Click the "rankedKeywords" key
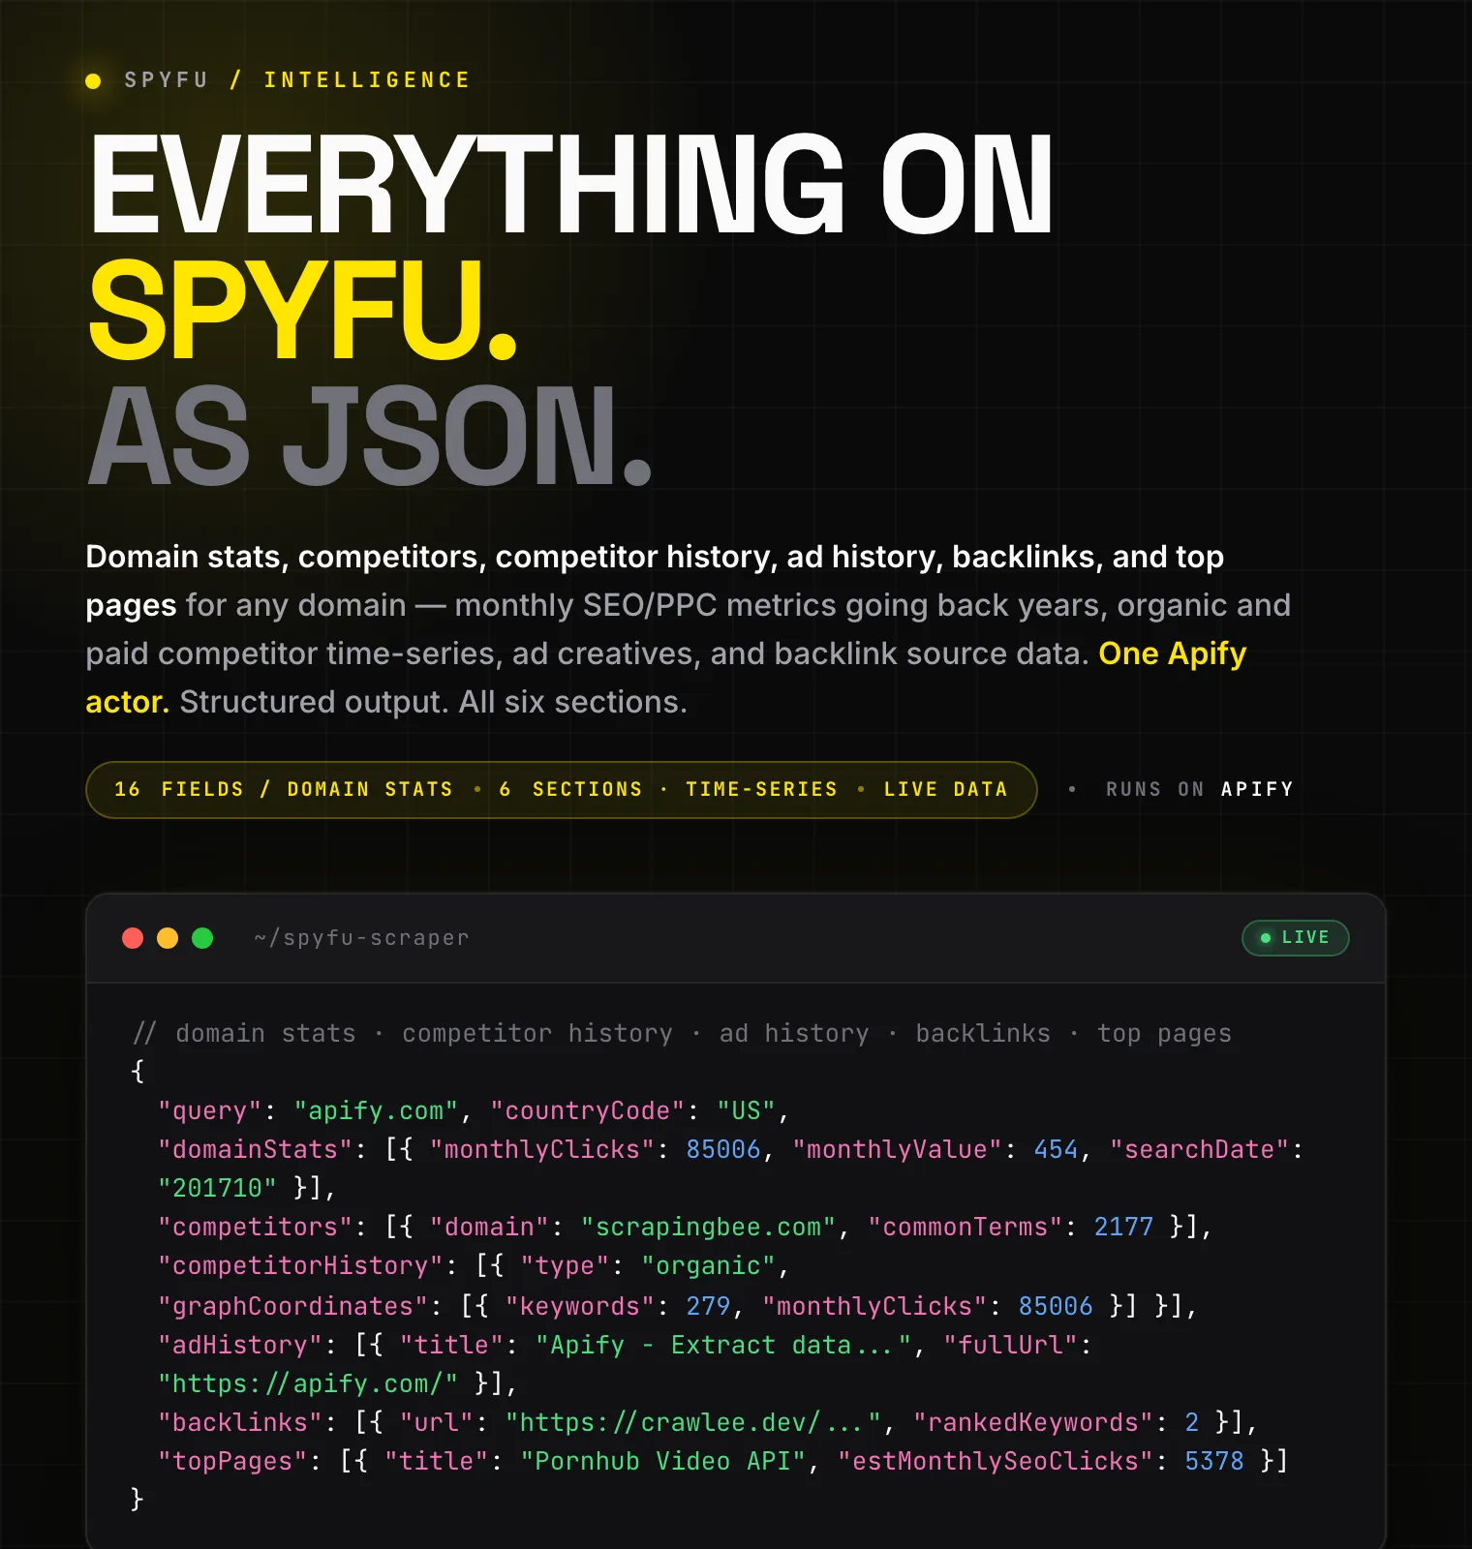The image size is (1472, 1549). coord(1033,1422)
